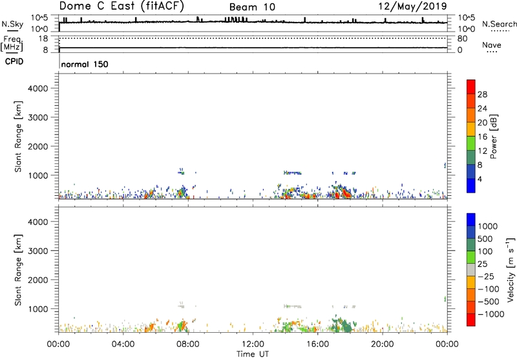Screen dimensions: 517x358
Task: Click the "24" Power colorbar label
Action: tap(482, 109)
